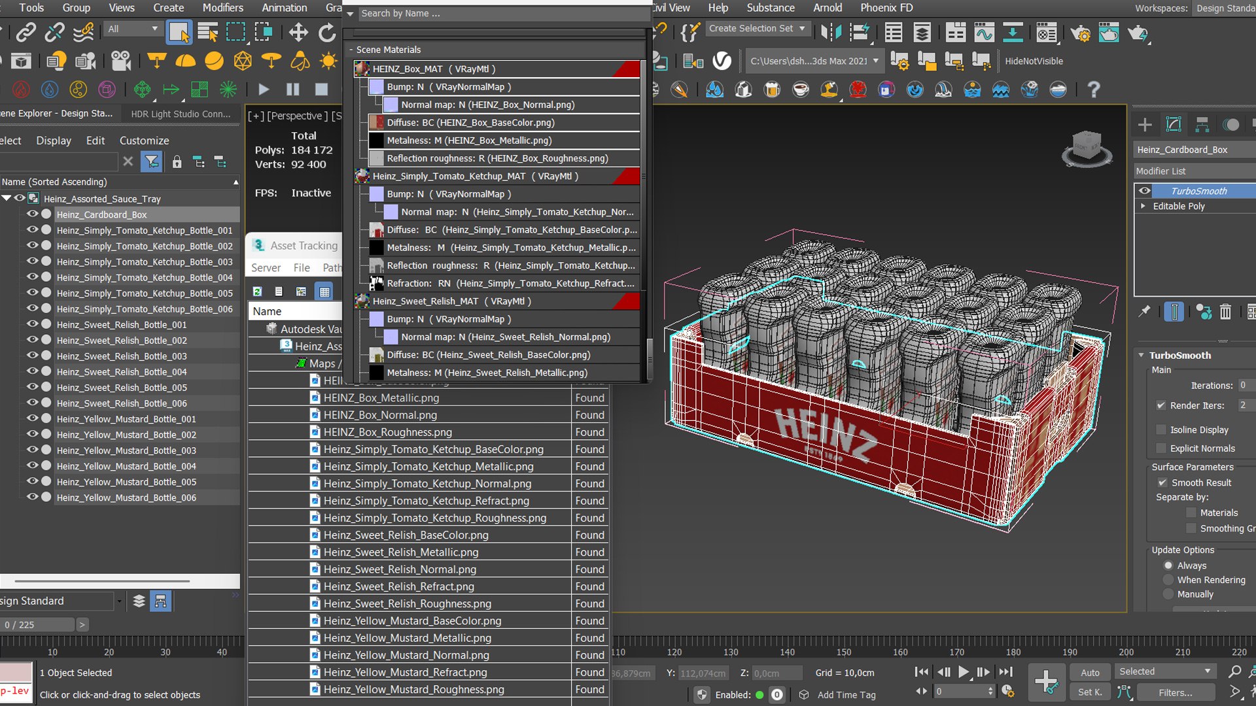
Task: Collapse the Scene Materials section
Action: 351,50
